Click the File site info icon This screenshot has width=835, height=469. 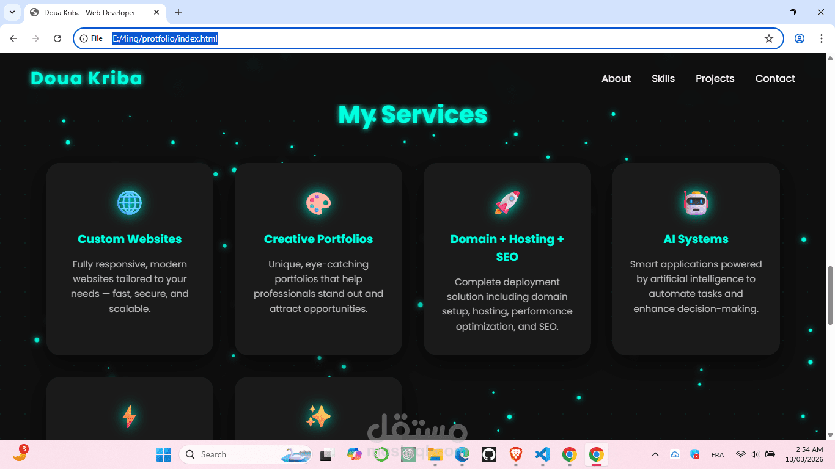pos(91,38)
